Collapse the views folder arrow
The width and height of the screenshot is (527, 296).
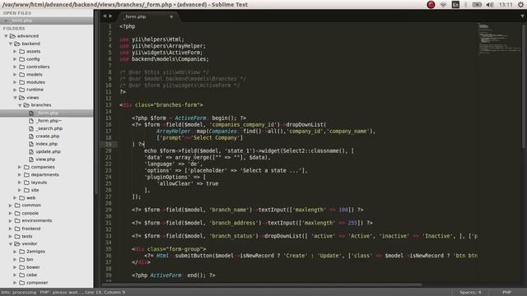pyautogui.click(x=15, y=98)
